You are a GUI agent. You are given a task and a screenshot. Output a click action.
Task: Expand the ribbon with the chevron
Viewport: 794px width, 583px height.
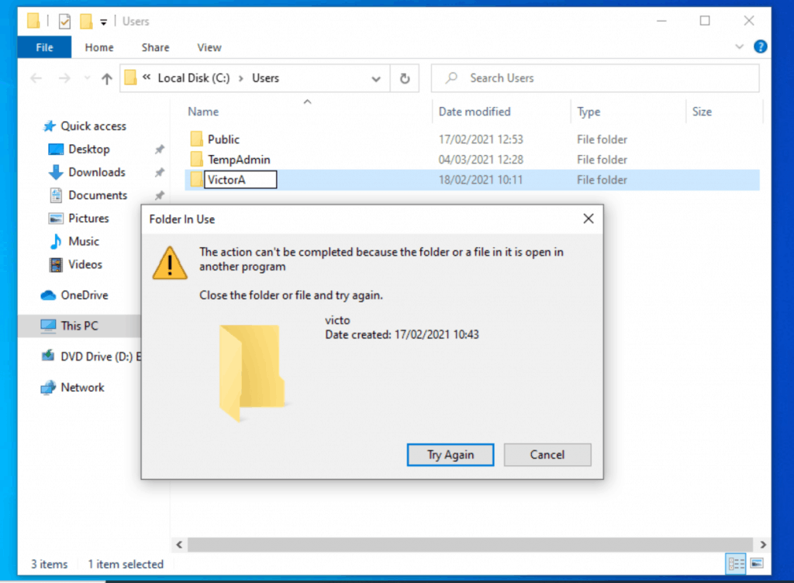pos(739,47)
